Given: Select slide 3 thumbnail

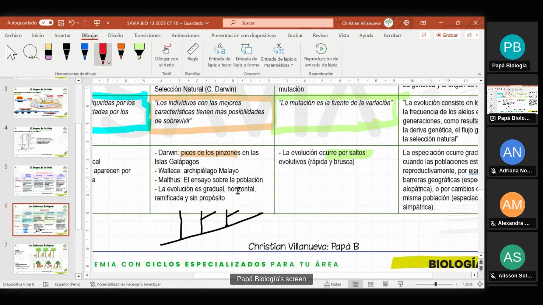Looking at the screenshot, I should (x=40, y=103).
